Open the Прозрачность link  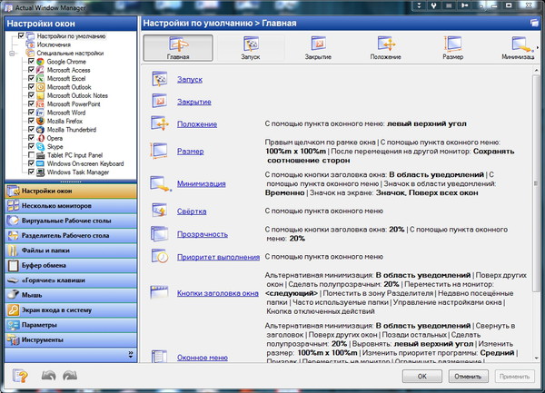coord(202,233)
